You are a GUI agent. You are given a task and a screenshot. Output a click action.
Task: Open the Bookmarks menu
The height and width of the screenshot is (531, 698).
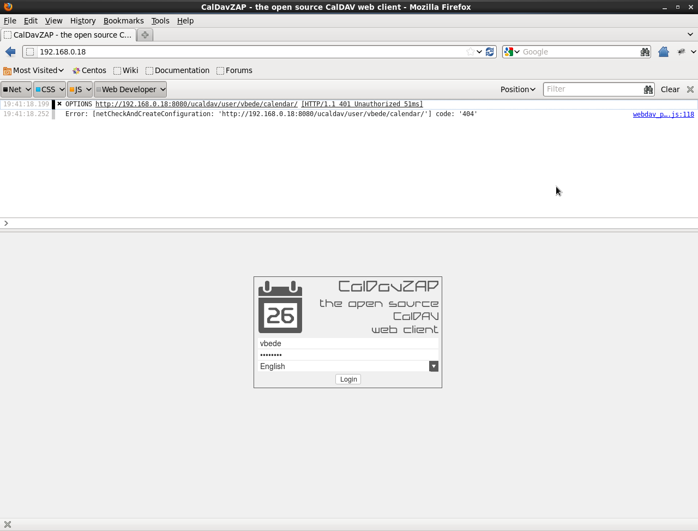[123, 21]
